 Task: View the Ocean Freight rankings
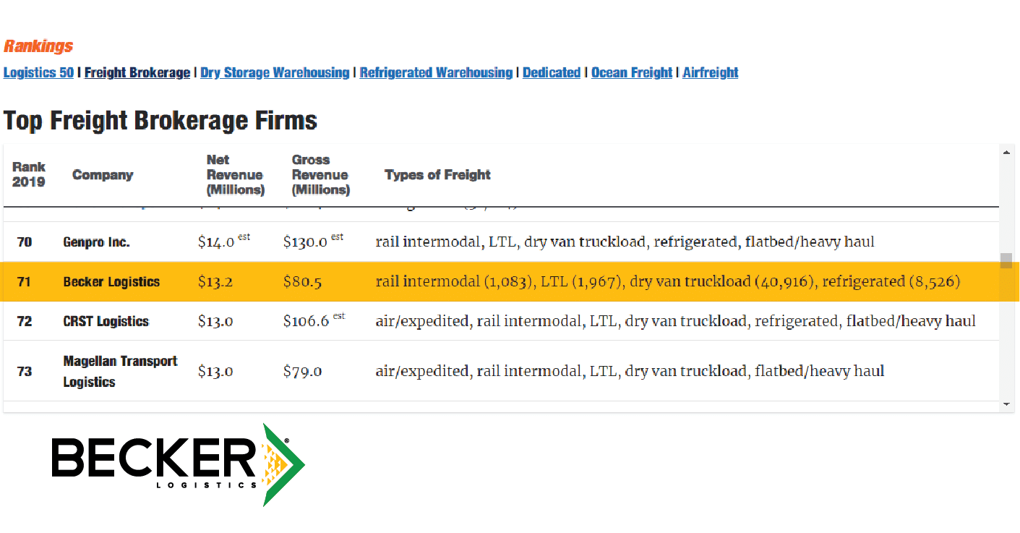pos(632,73)
